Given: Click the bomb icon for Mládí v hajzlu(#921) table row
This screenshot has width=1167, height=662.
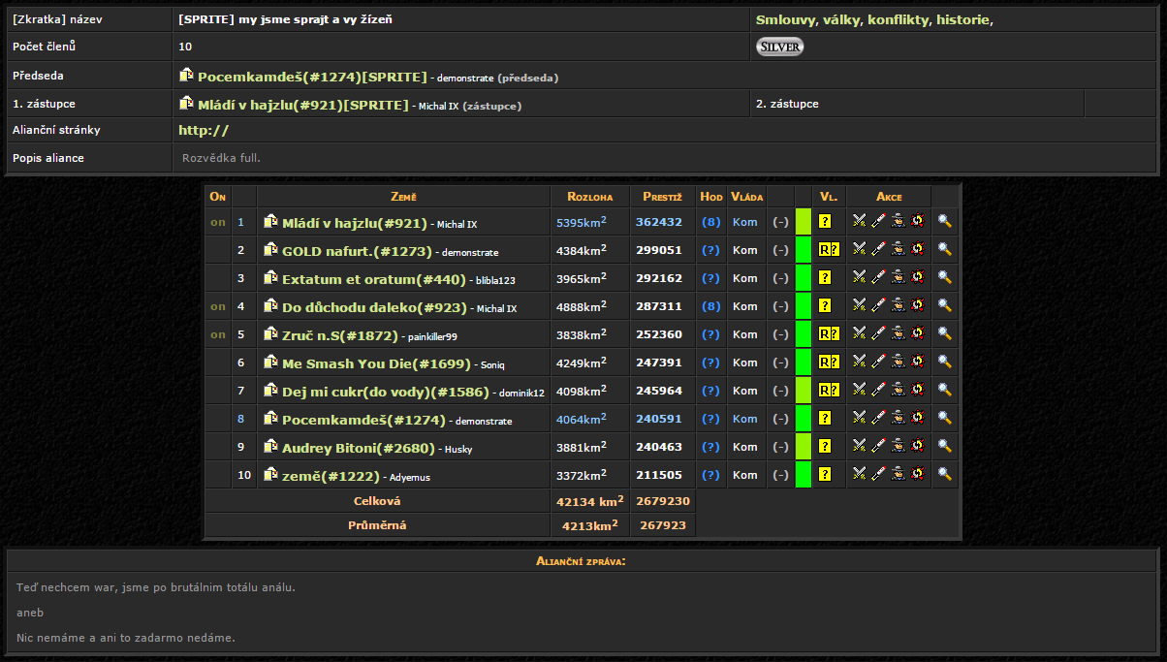Looking at the screenshot, I should coord(917,221).
